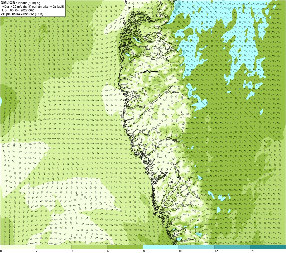Select the 'Vindur (10m) og' text
286x253 pixels.
29,3
